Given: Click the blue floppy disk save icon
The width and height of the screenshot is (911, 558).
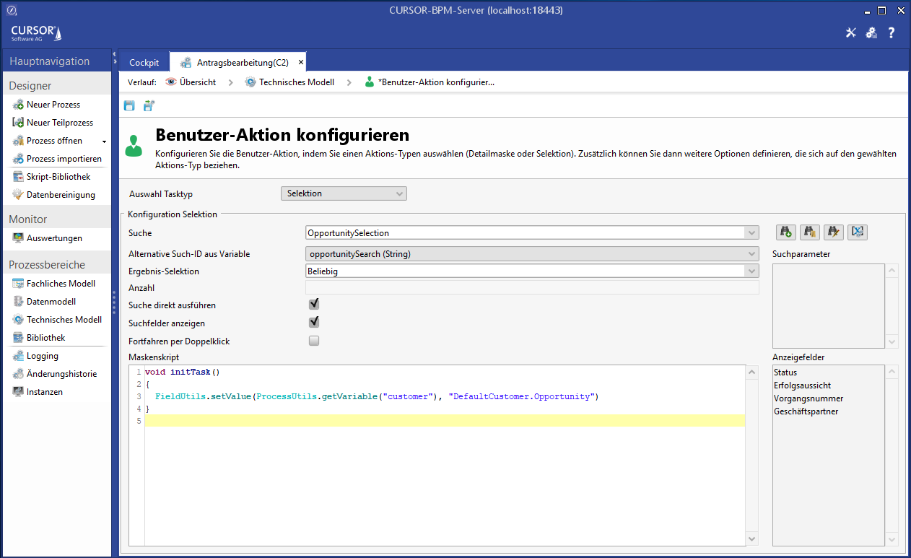Looking at the screenshot, I should (x=129, y=106).
